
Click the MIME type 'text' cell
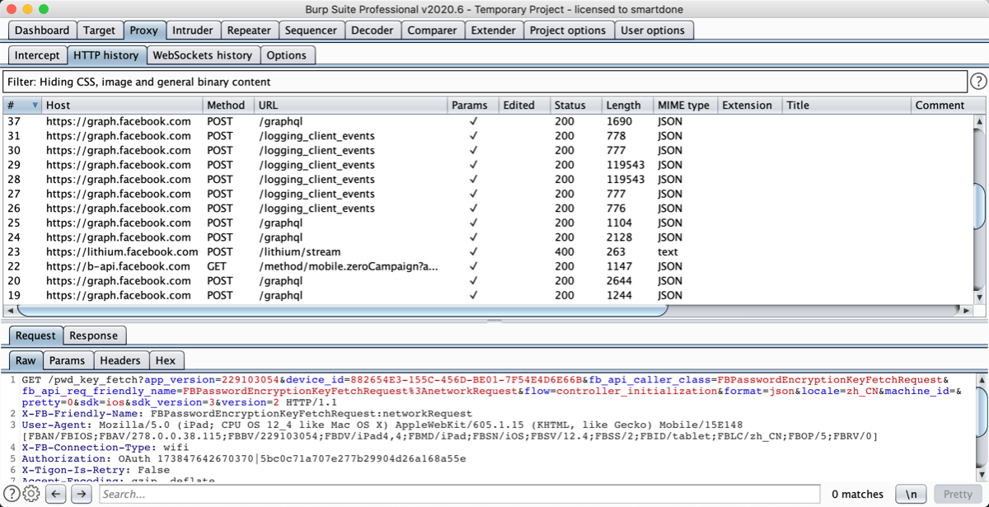point(668,252)
